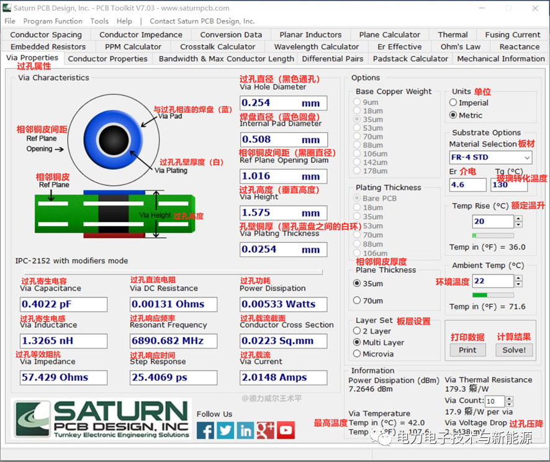The height and width of the screenshot is (462, 550).
Task: Switch to Differential Pairs tab
Action: (x=333, y=58)
